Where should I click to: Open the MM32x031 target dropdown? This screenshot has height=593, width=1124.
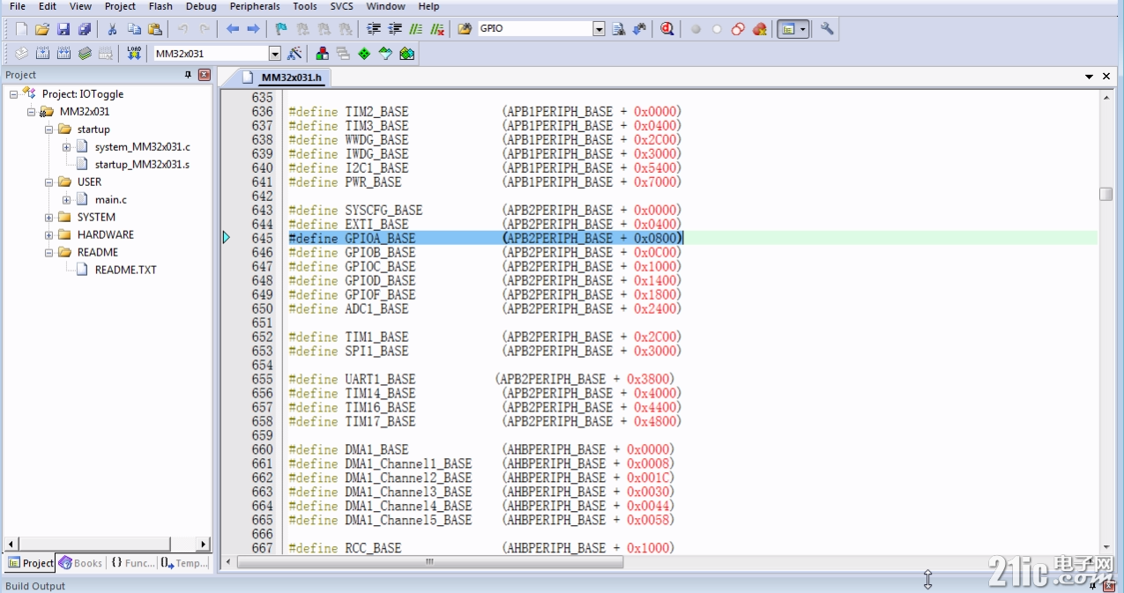coord(275,54)
